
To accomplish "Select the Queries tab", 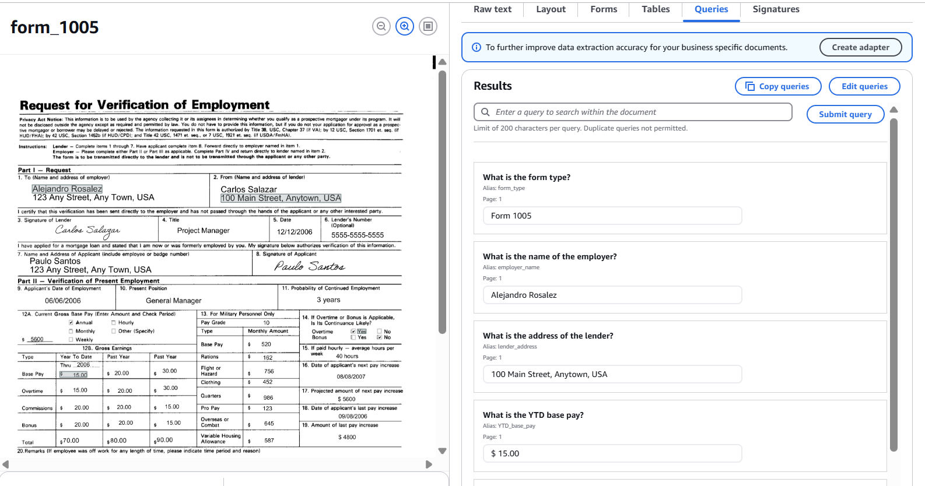I will (711, 9).
